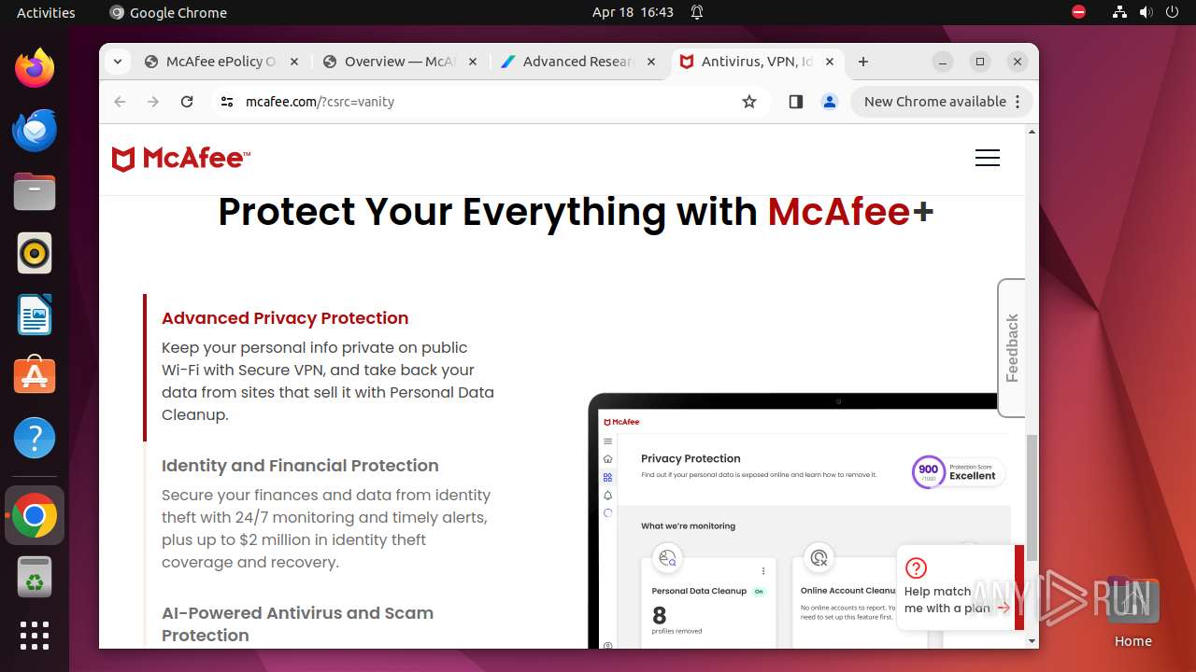Open the Trash from dock

pos(35,577)
